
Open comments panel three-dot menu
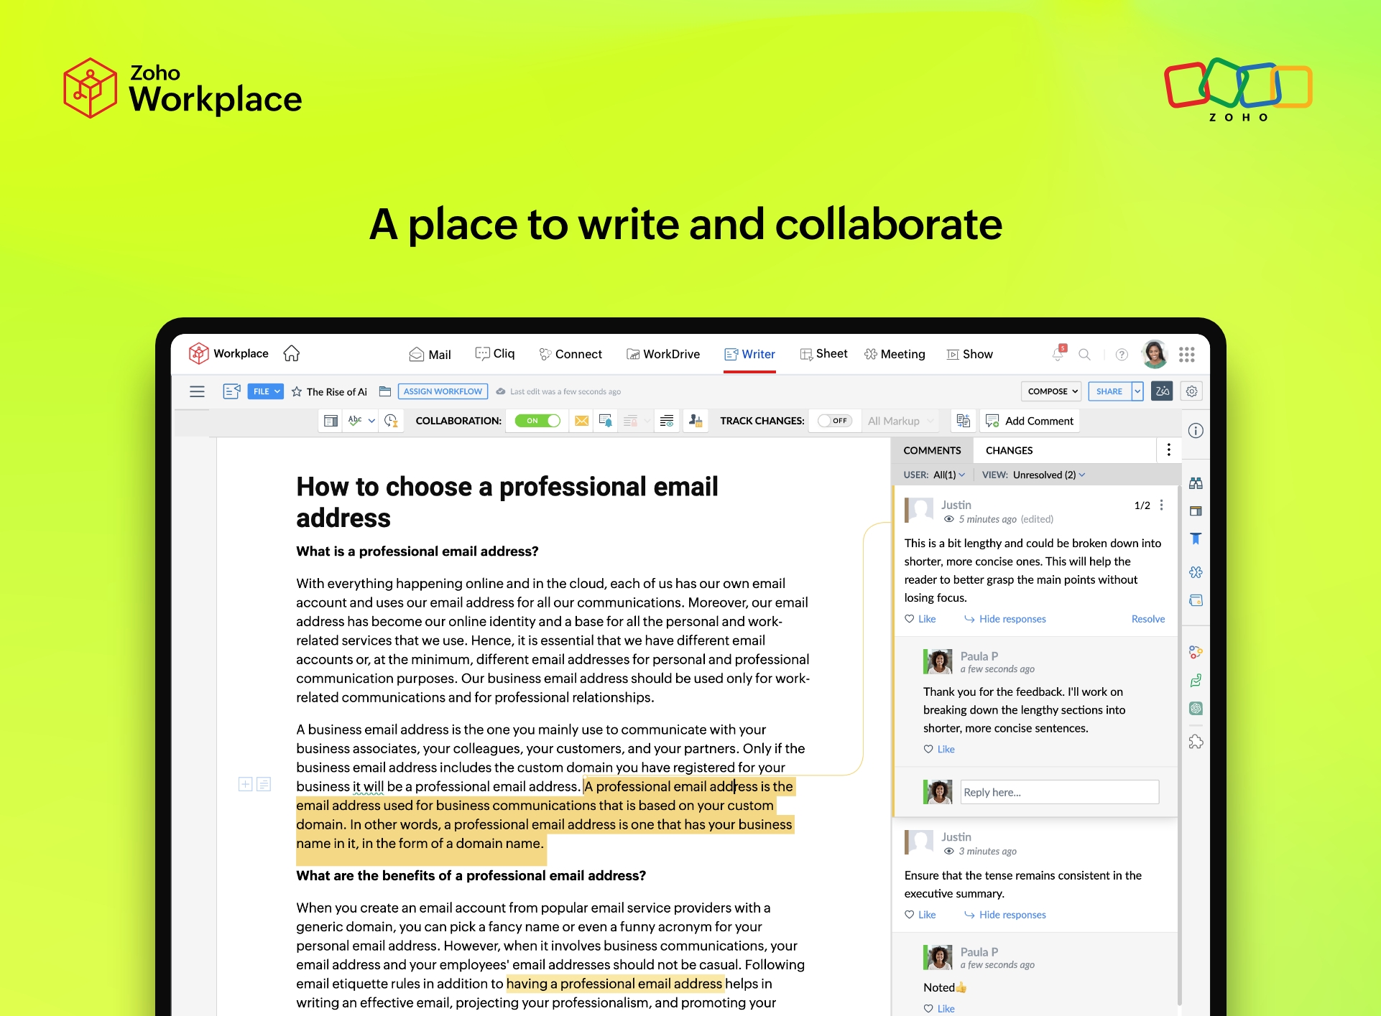click(x=1168, y=450)
